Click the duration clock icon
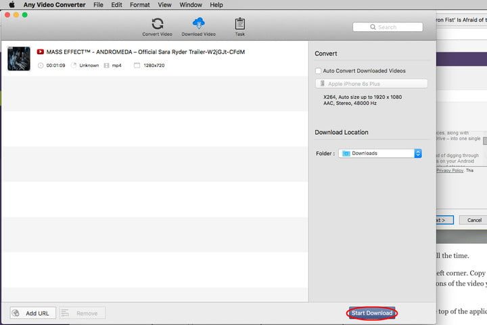Image resolution: width=487 pixels, height=325 pixels. (x=41, y=66)
